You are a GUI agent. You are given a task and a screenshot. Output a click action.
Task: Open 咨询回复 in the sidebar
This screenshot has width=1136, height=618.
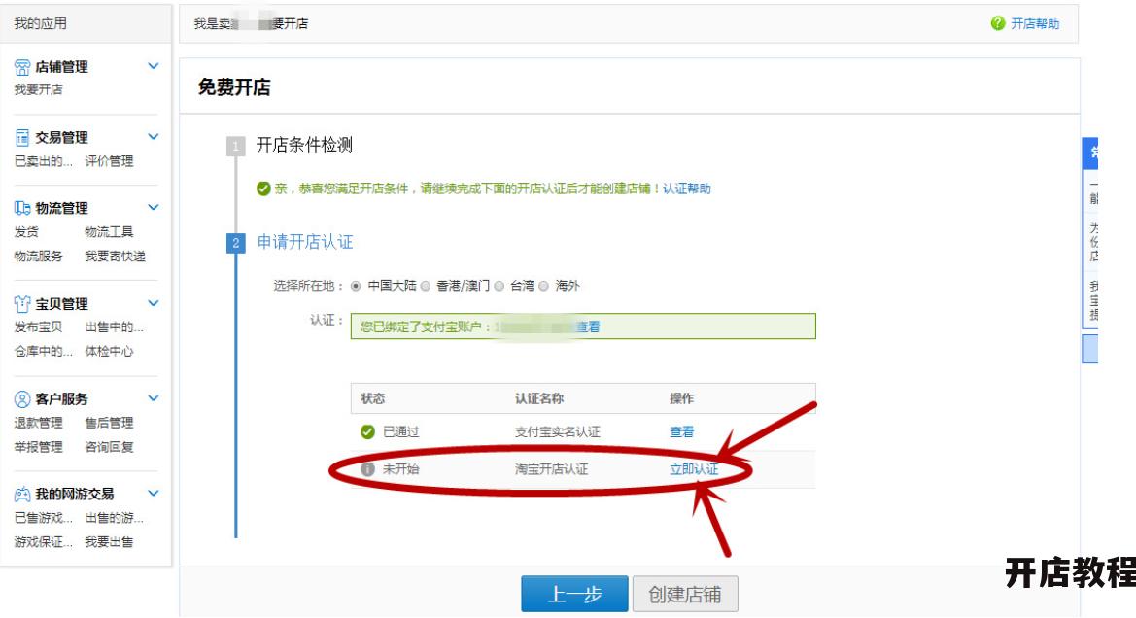click(x=110, y=447)
